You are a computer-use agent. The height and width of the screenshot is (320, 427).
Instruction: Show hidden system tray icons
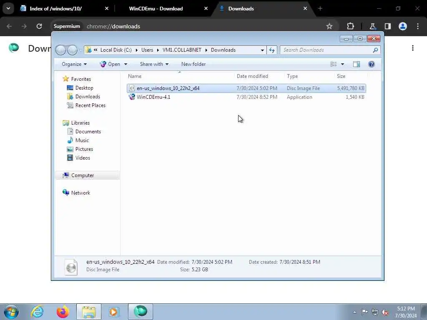pyautogui.click(x=354, y=312)
